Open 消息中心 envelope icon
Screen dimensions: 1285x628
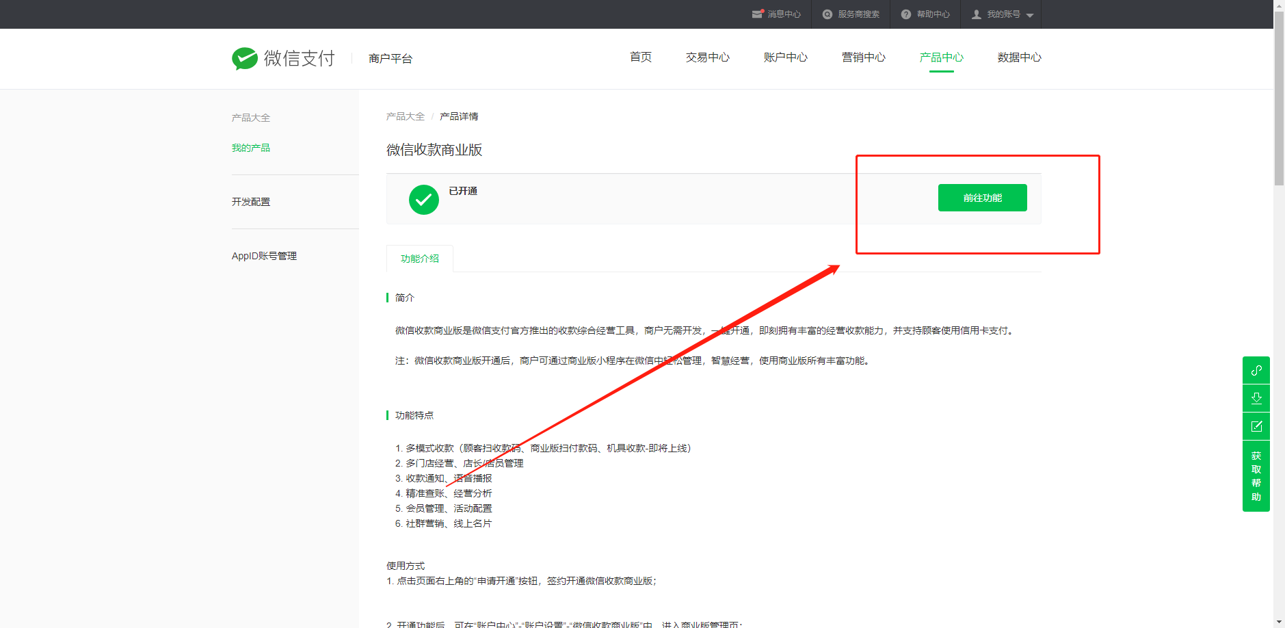pyautogui.click(x=757, y=14)
